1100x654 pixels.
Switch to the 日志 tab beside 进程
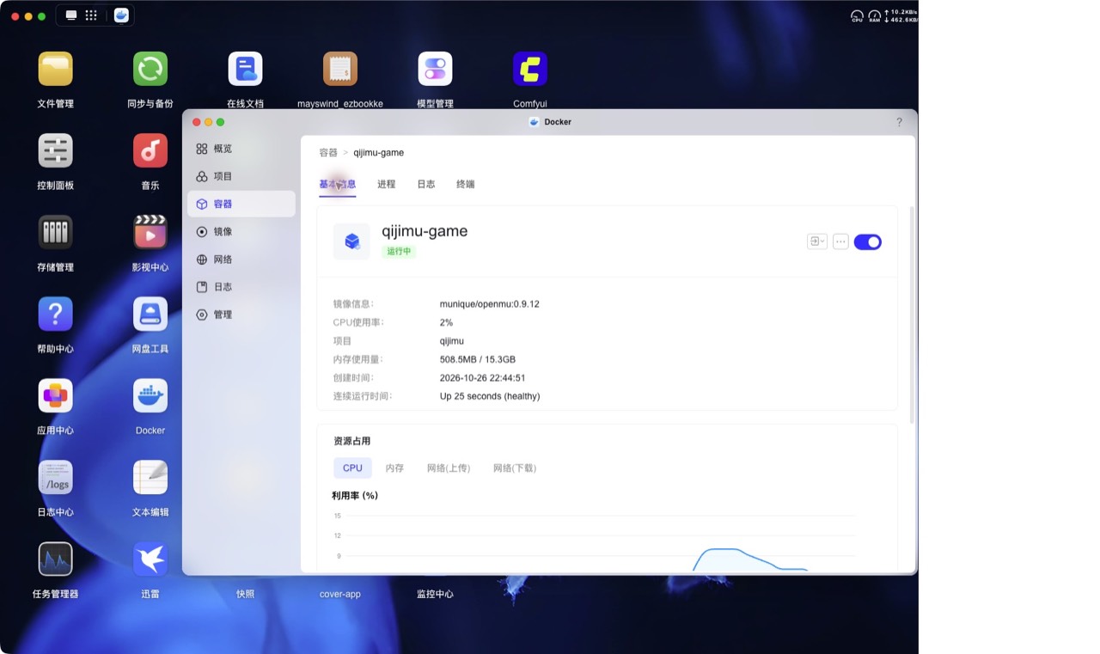point(426,184)
